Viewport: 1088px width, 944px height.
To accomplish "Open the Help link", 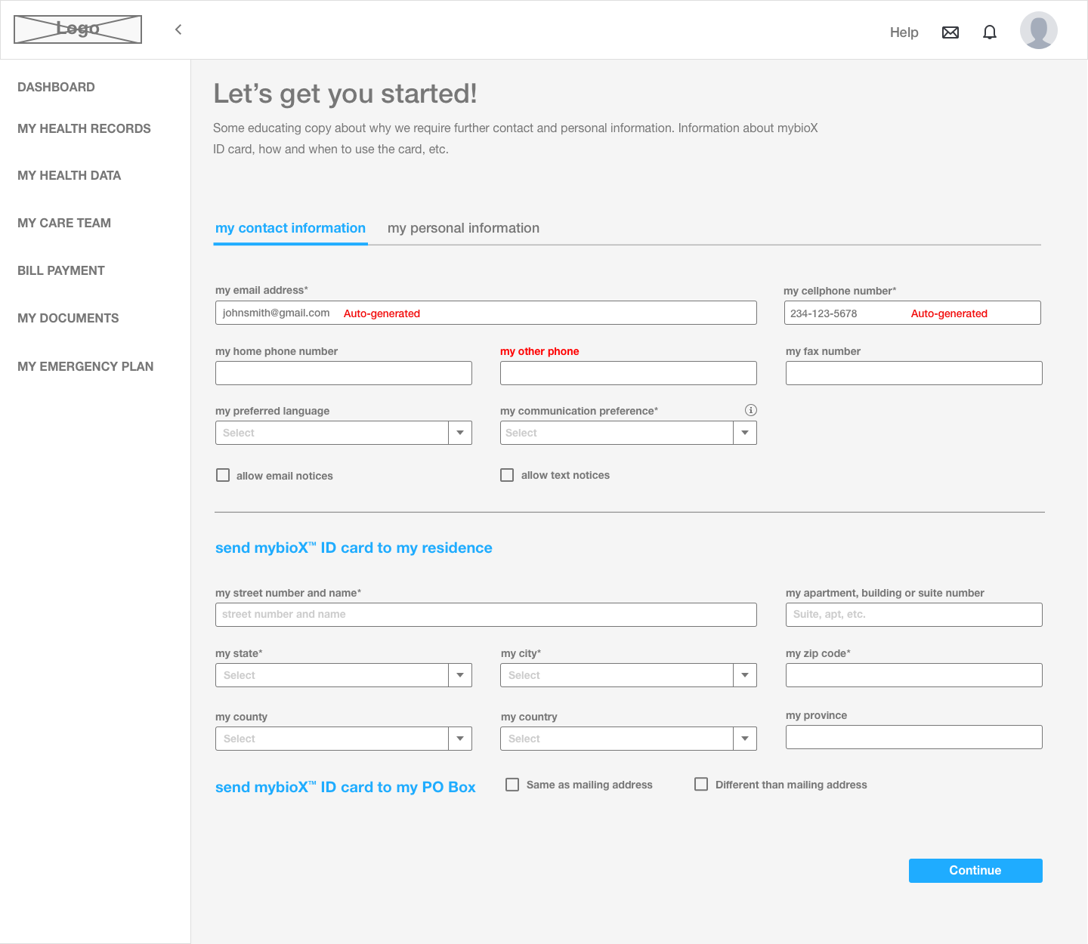I will pos(904,32).
